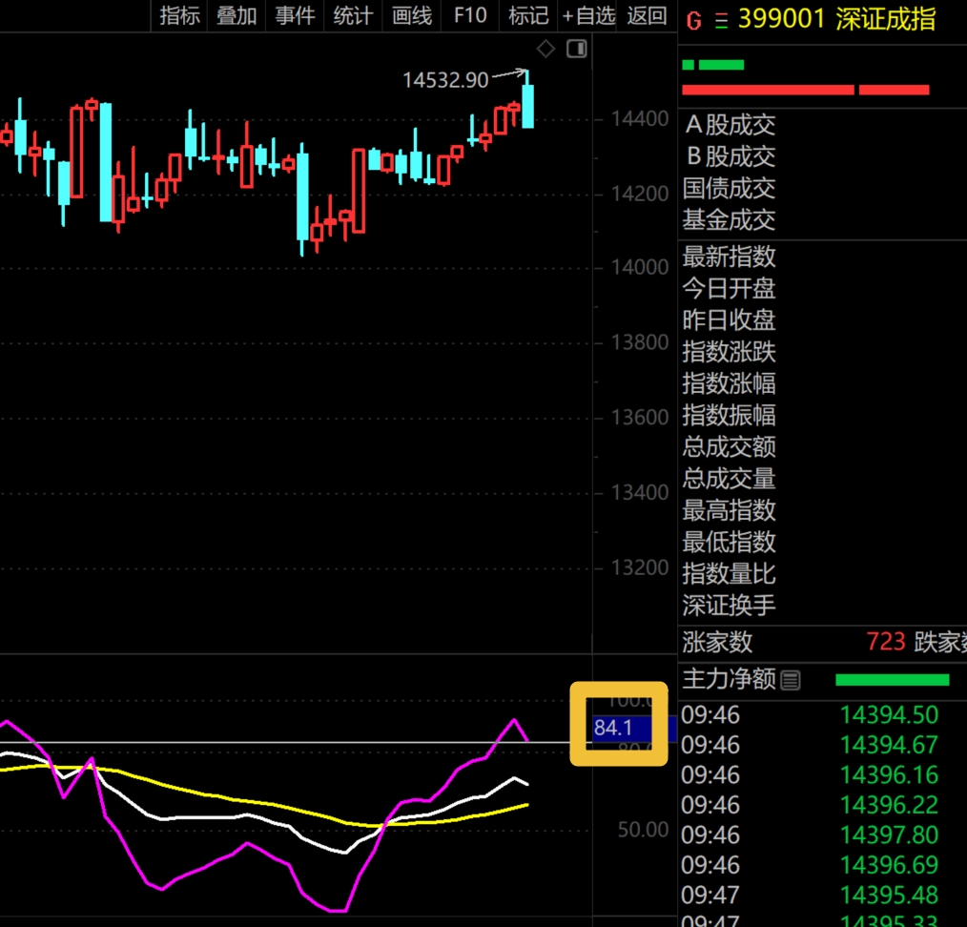Click the 84.1 indicator value label
This screenshot has height=927, width=967.
click(x=614, y=729)
